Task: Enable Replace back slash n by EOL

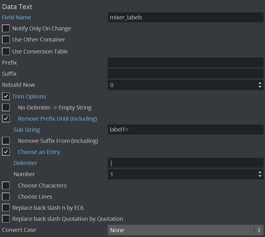Action: click(x=6, y=208)
